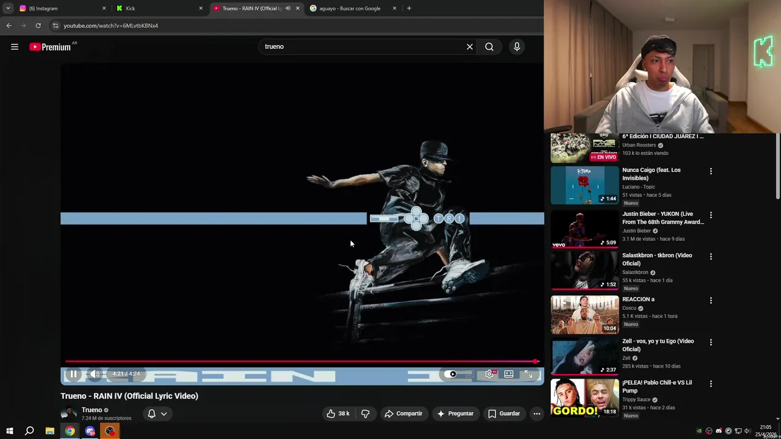Open Justin Bieber YUKON video title
The width and height of the screenshot is (781, 439).
pos(663,218)
